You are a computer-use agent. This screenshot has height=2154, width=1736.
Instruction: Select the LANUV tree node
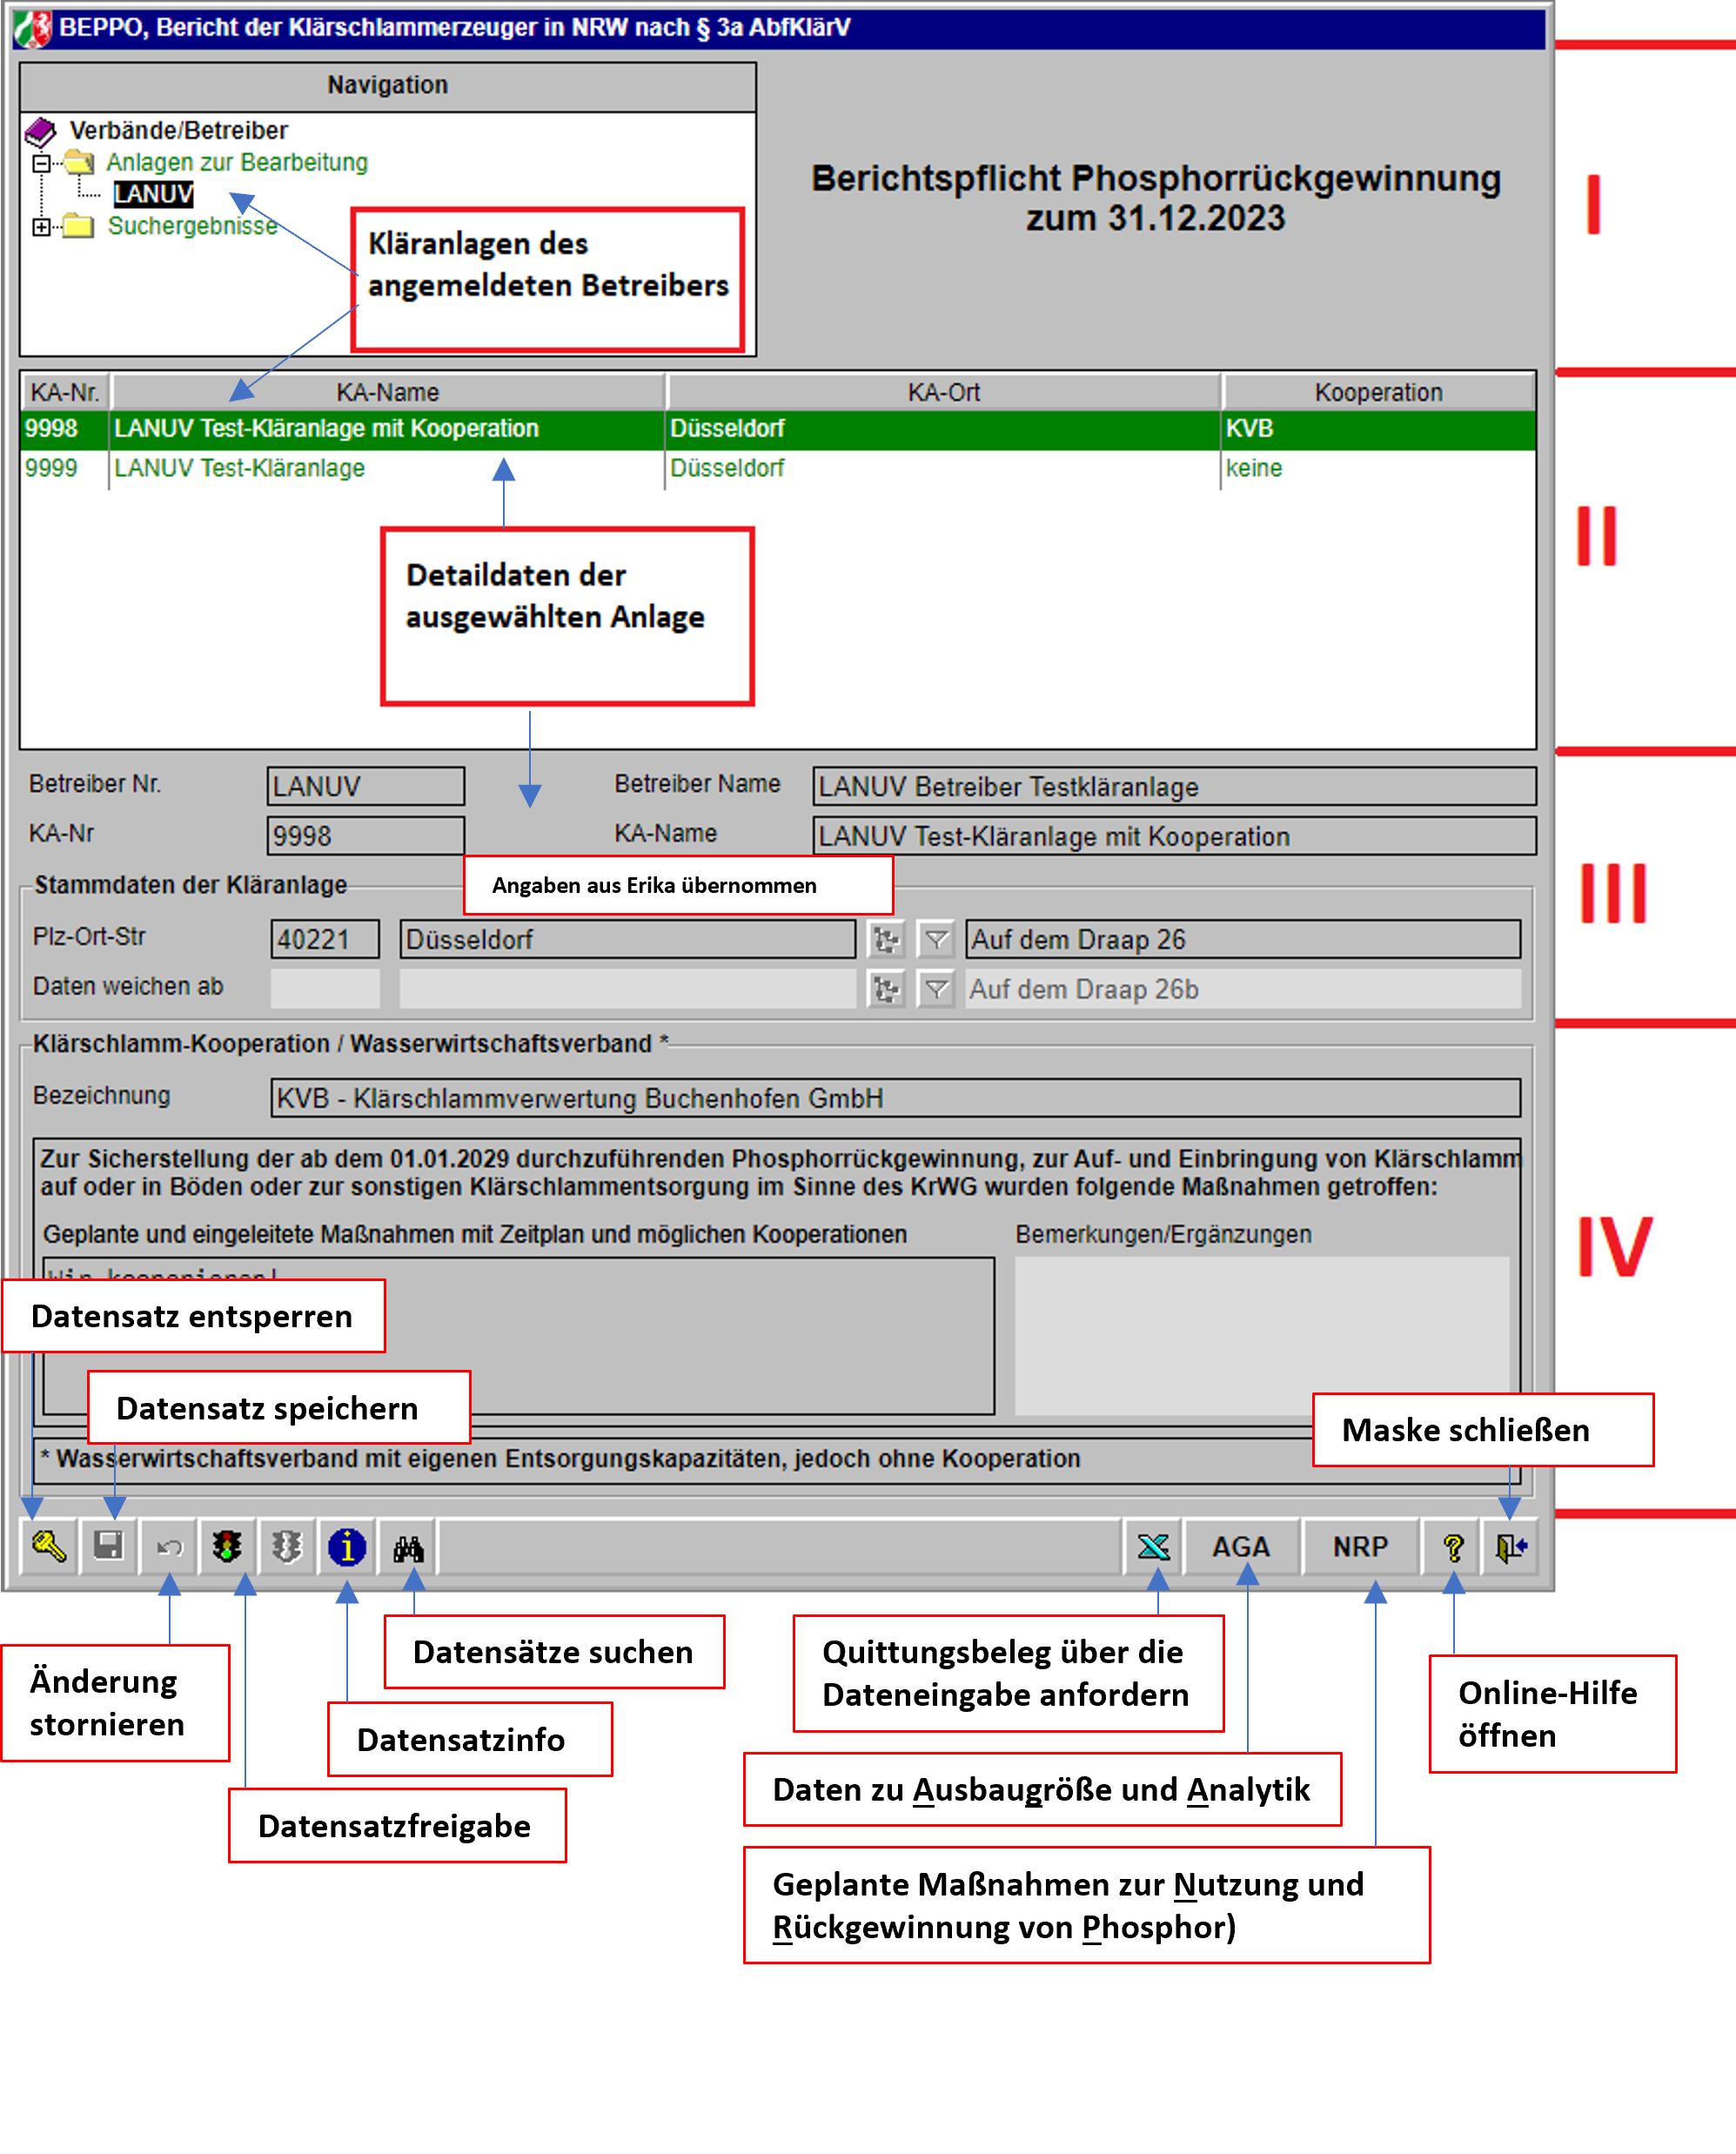click(x=153, y=194)
